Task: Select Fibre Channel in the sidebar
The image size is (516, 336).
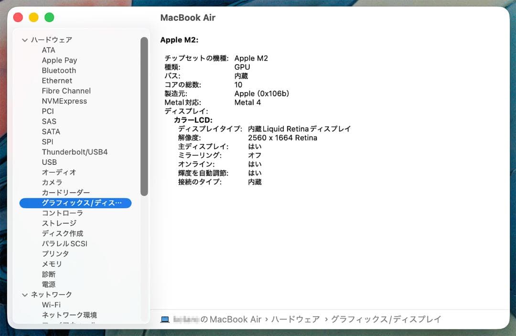Action: (x=66, y=91)
